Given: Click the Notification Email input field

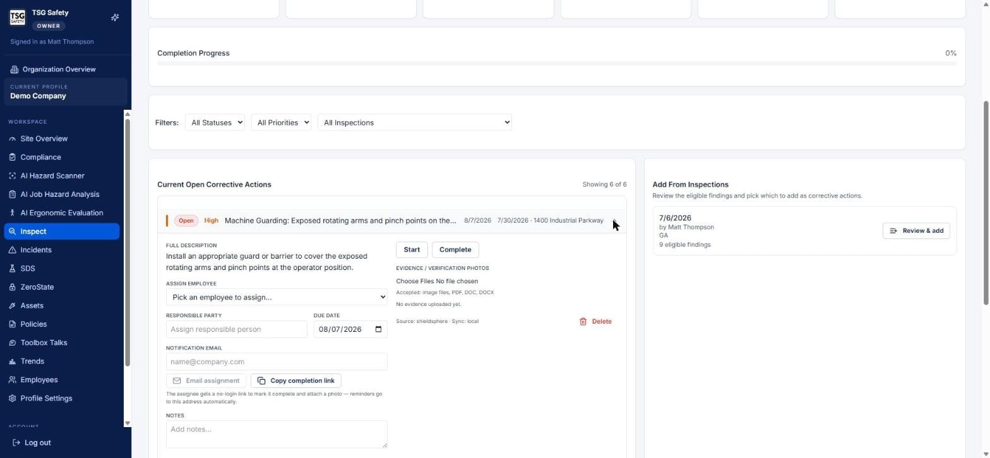Looking at the screenshot, I should (277, 362).
